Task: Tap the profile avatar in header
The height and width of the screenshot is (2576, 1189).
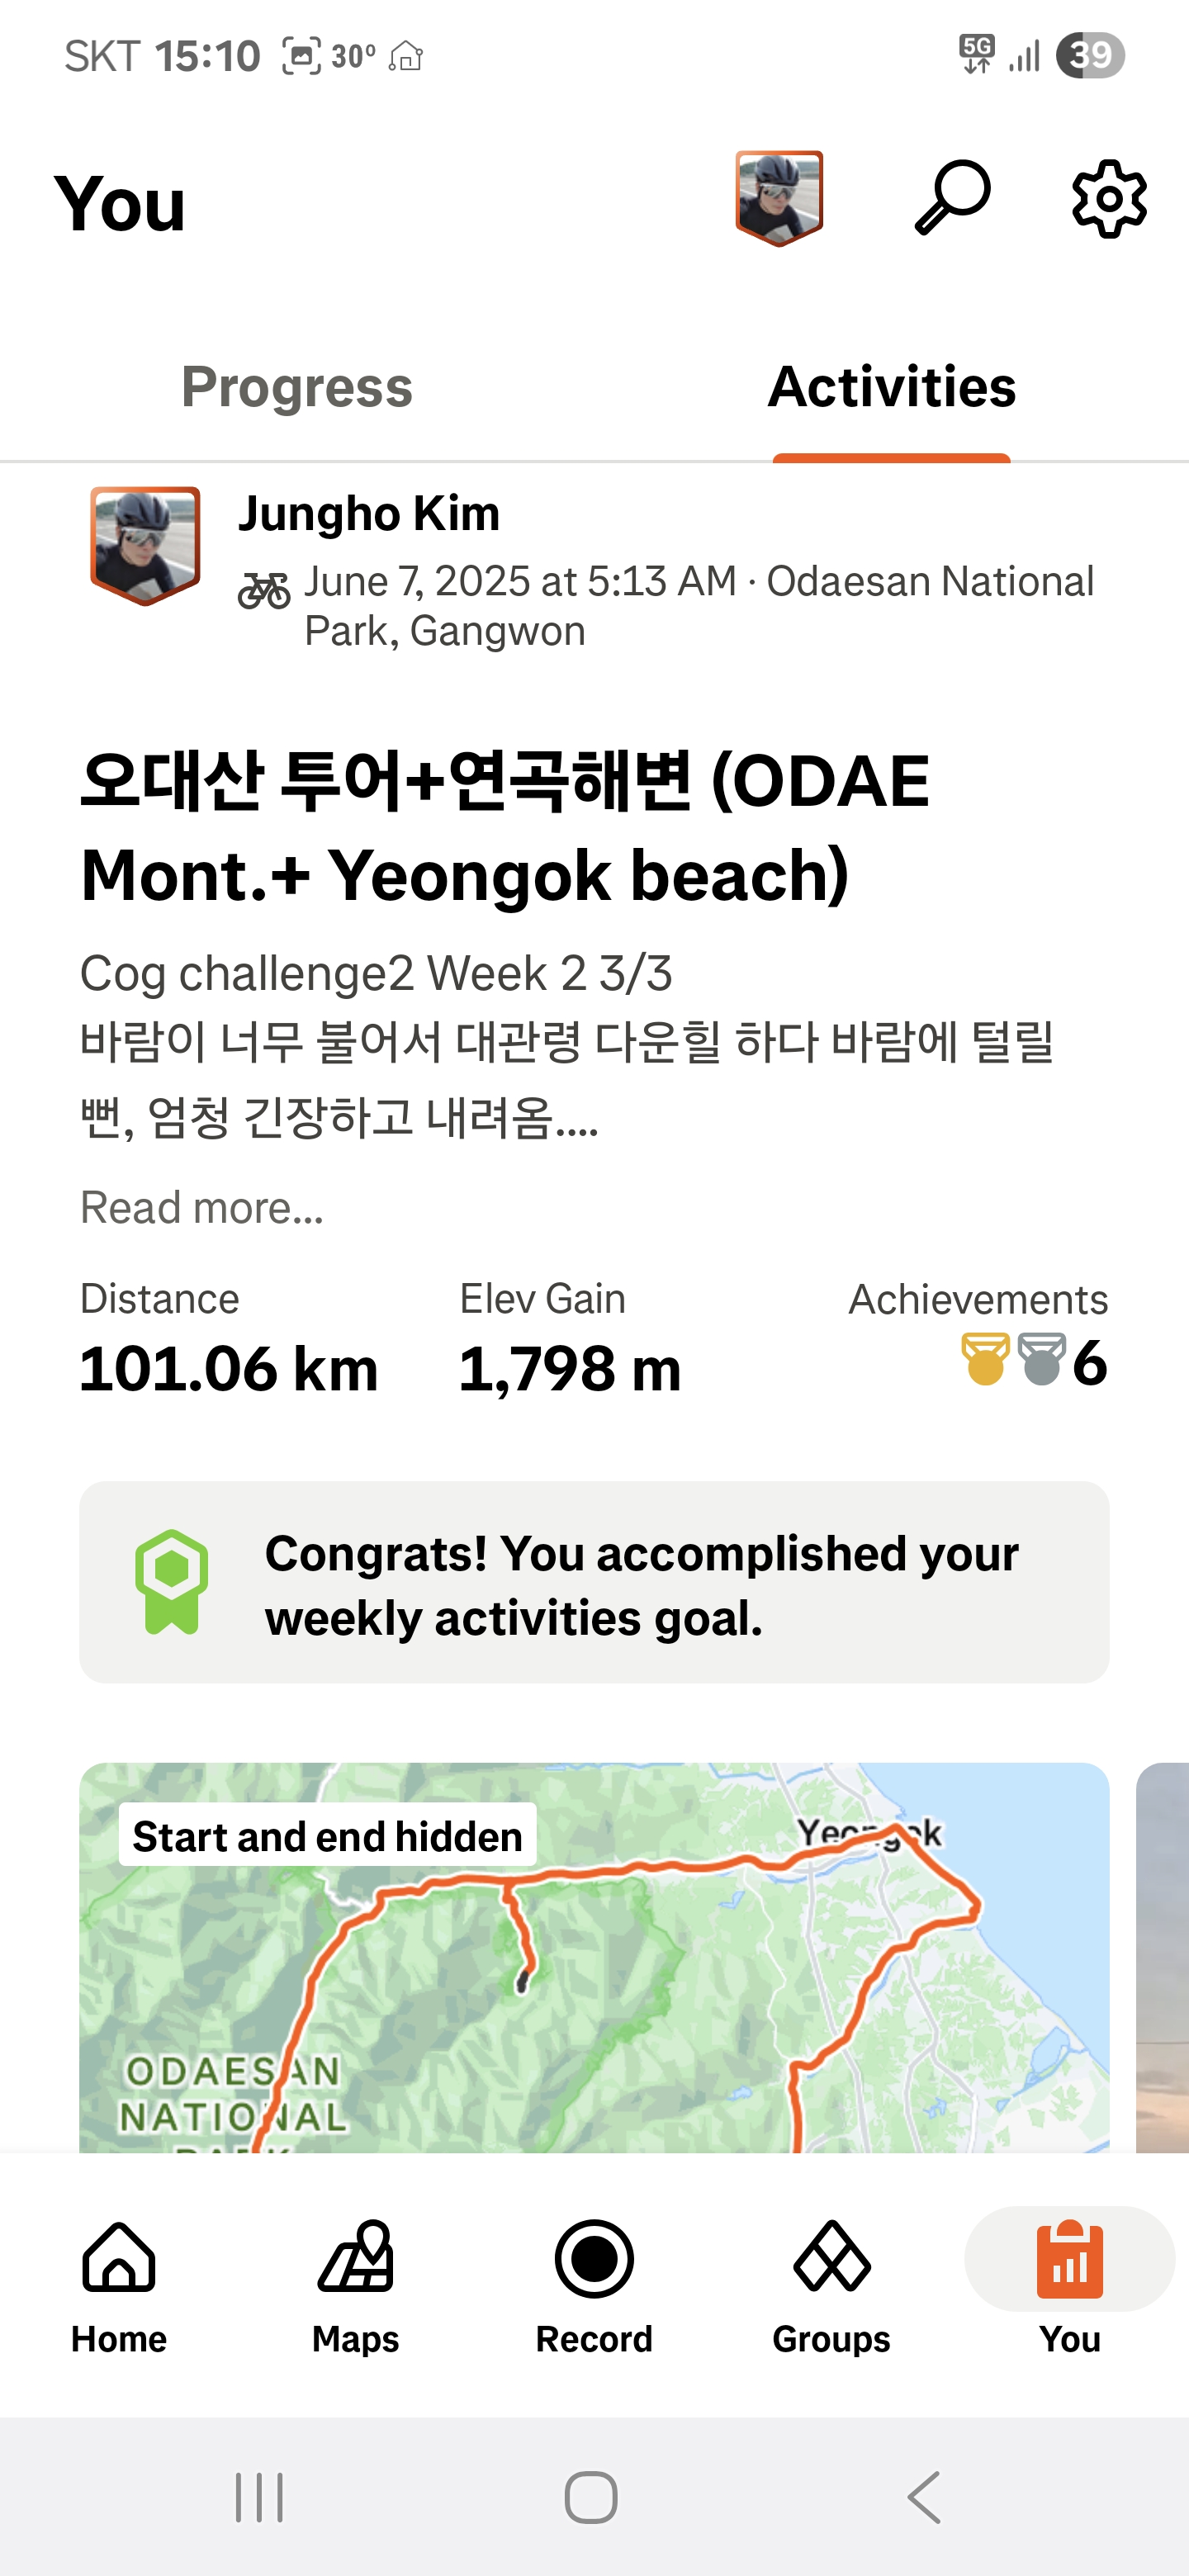Action: click(779, 198)
